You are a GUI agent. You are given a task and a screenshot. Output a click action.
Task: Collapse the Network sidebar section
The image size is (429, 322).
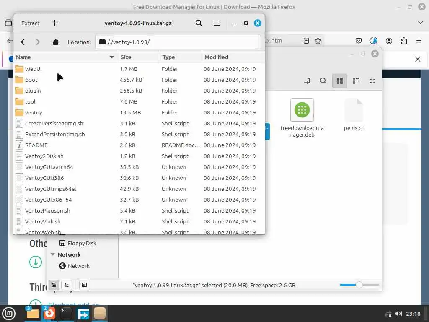53,254
